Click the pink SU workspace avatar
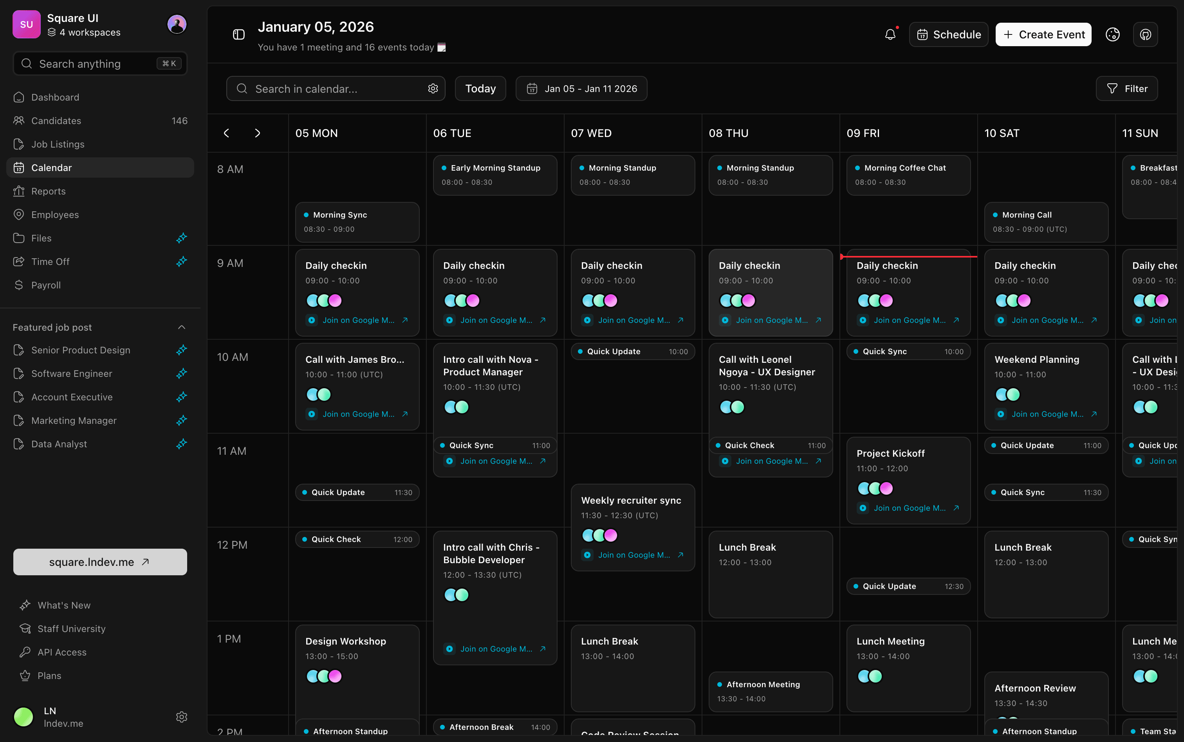Viewport: 1184px width, 742px height. [x=26, y=24]
